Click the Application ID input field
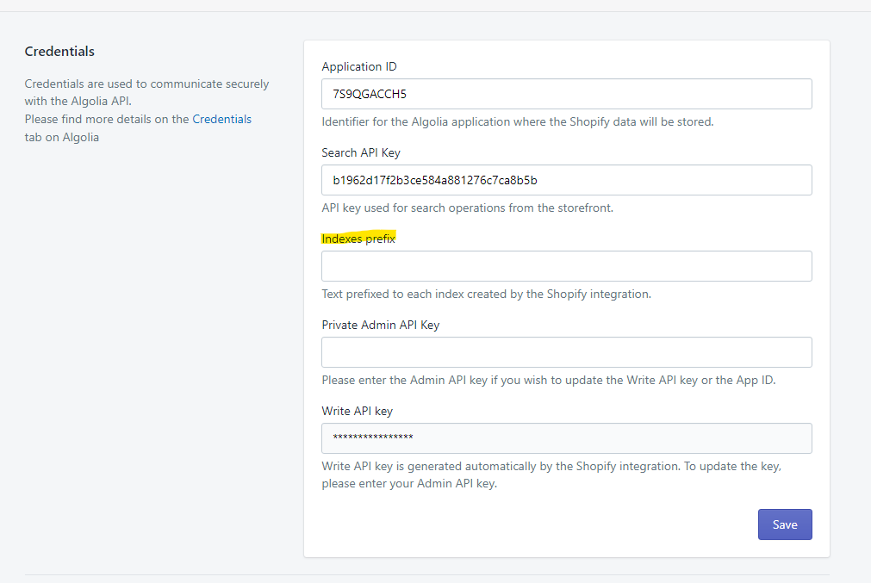Viewport: 871px width, 583px height. 566,94
